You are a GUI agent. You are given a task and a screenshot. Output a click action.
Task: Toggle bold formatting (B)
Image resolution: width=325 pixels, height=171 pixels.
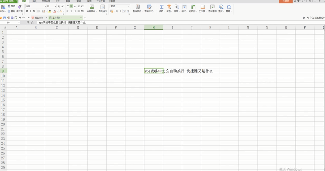27,11
